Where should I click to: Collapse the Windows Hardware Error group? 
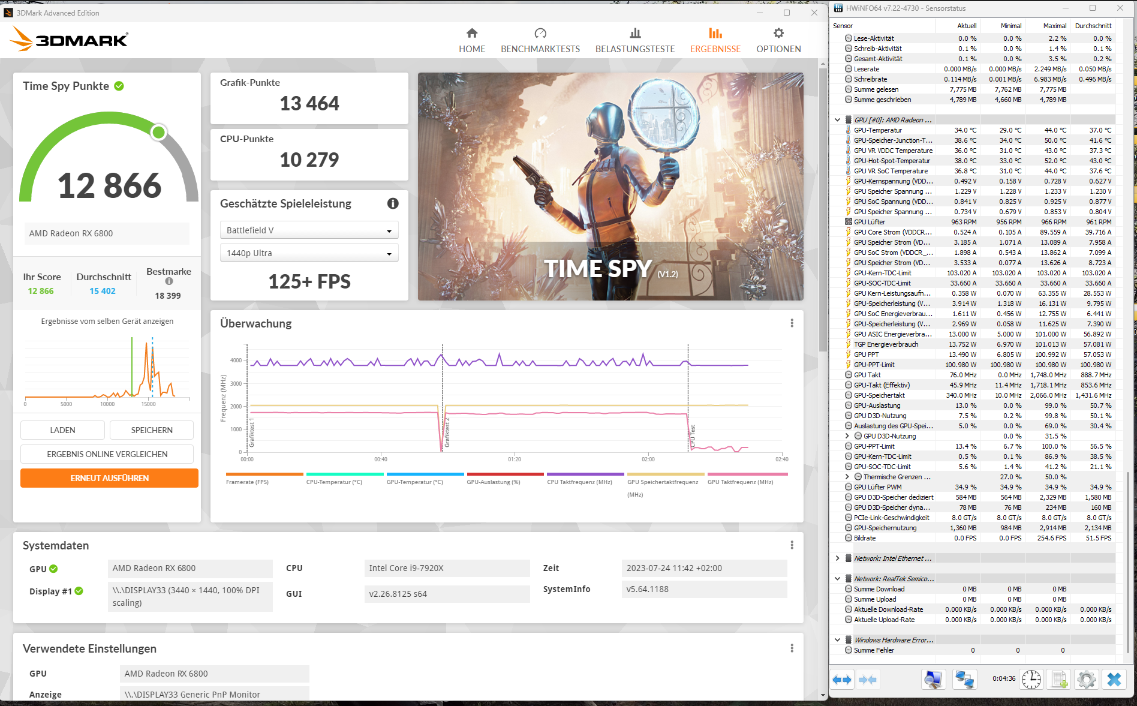coord(837,640)
